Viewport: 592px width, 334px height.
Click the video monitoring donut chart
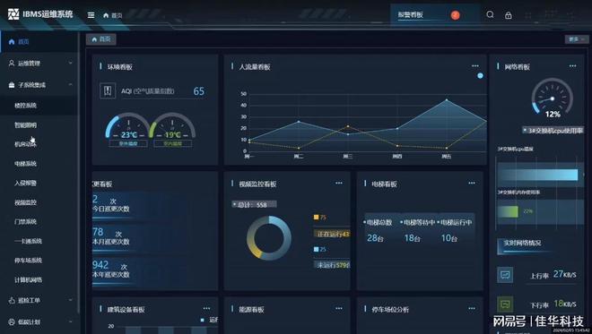[269, 238]
